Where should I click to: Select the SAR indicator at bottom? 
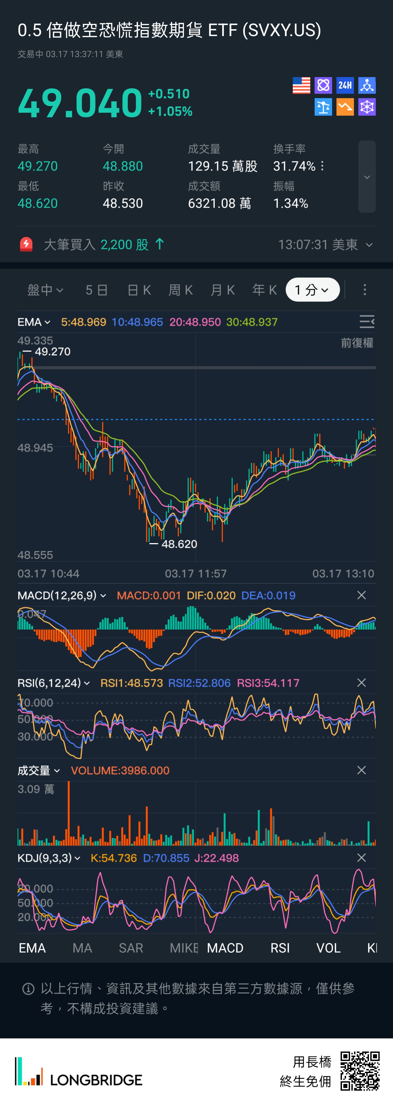pyautogui.click(x=131, y=948)
